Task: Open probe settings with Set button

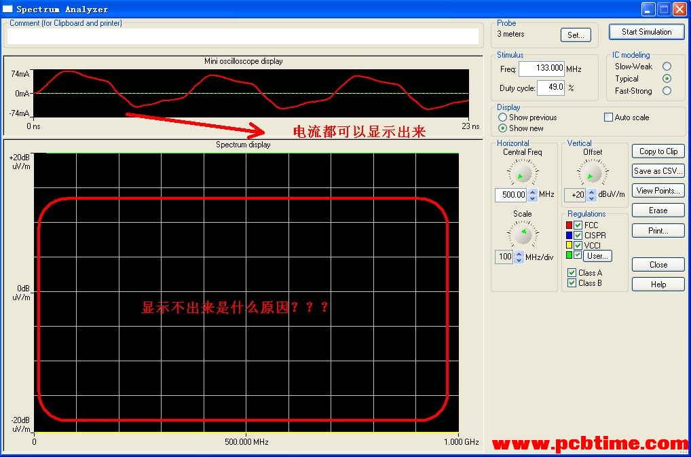Action: (576, 35)
